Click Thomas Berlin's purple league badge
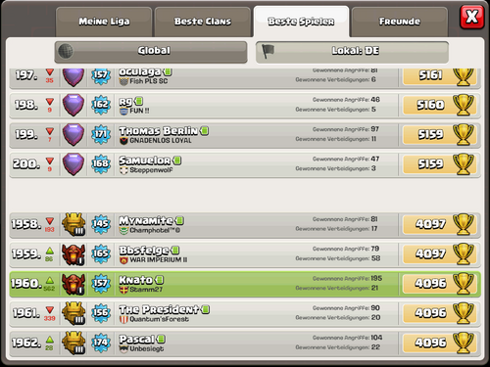490x367 pixels. pyautogui.click(x=73, y=134)
